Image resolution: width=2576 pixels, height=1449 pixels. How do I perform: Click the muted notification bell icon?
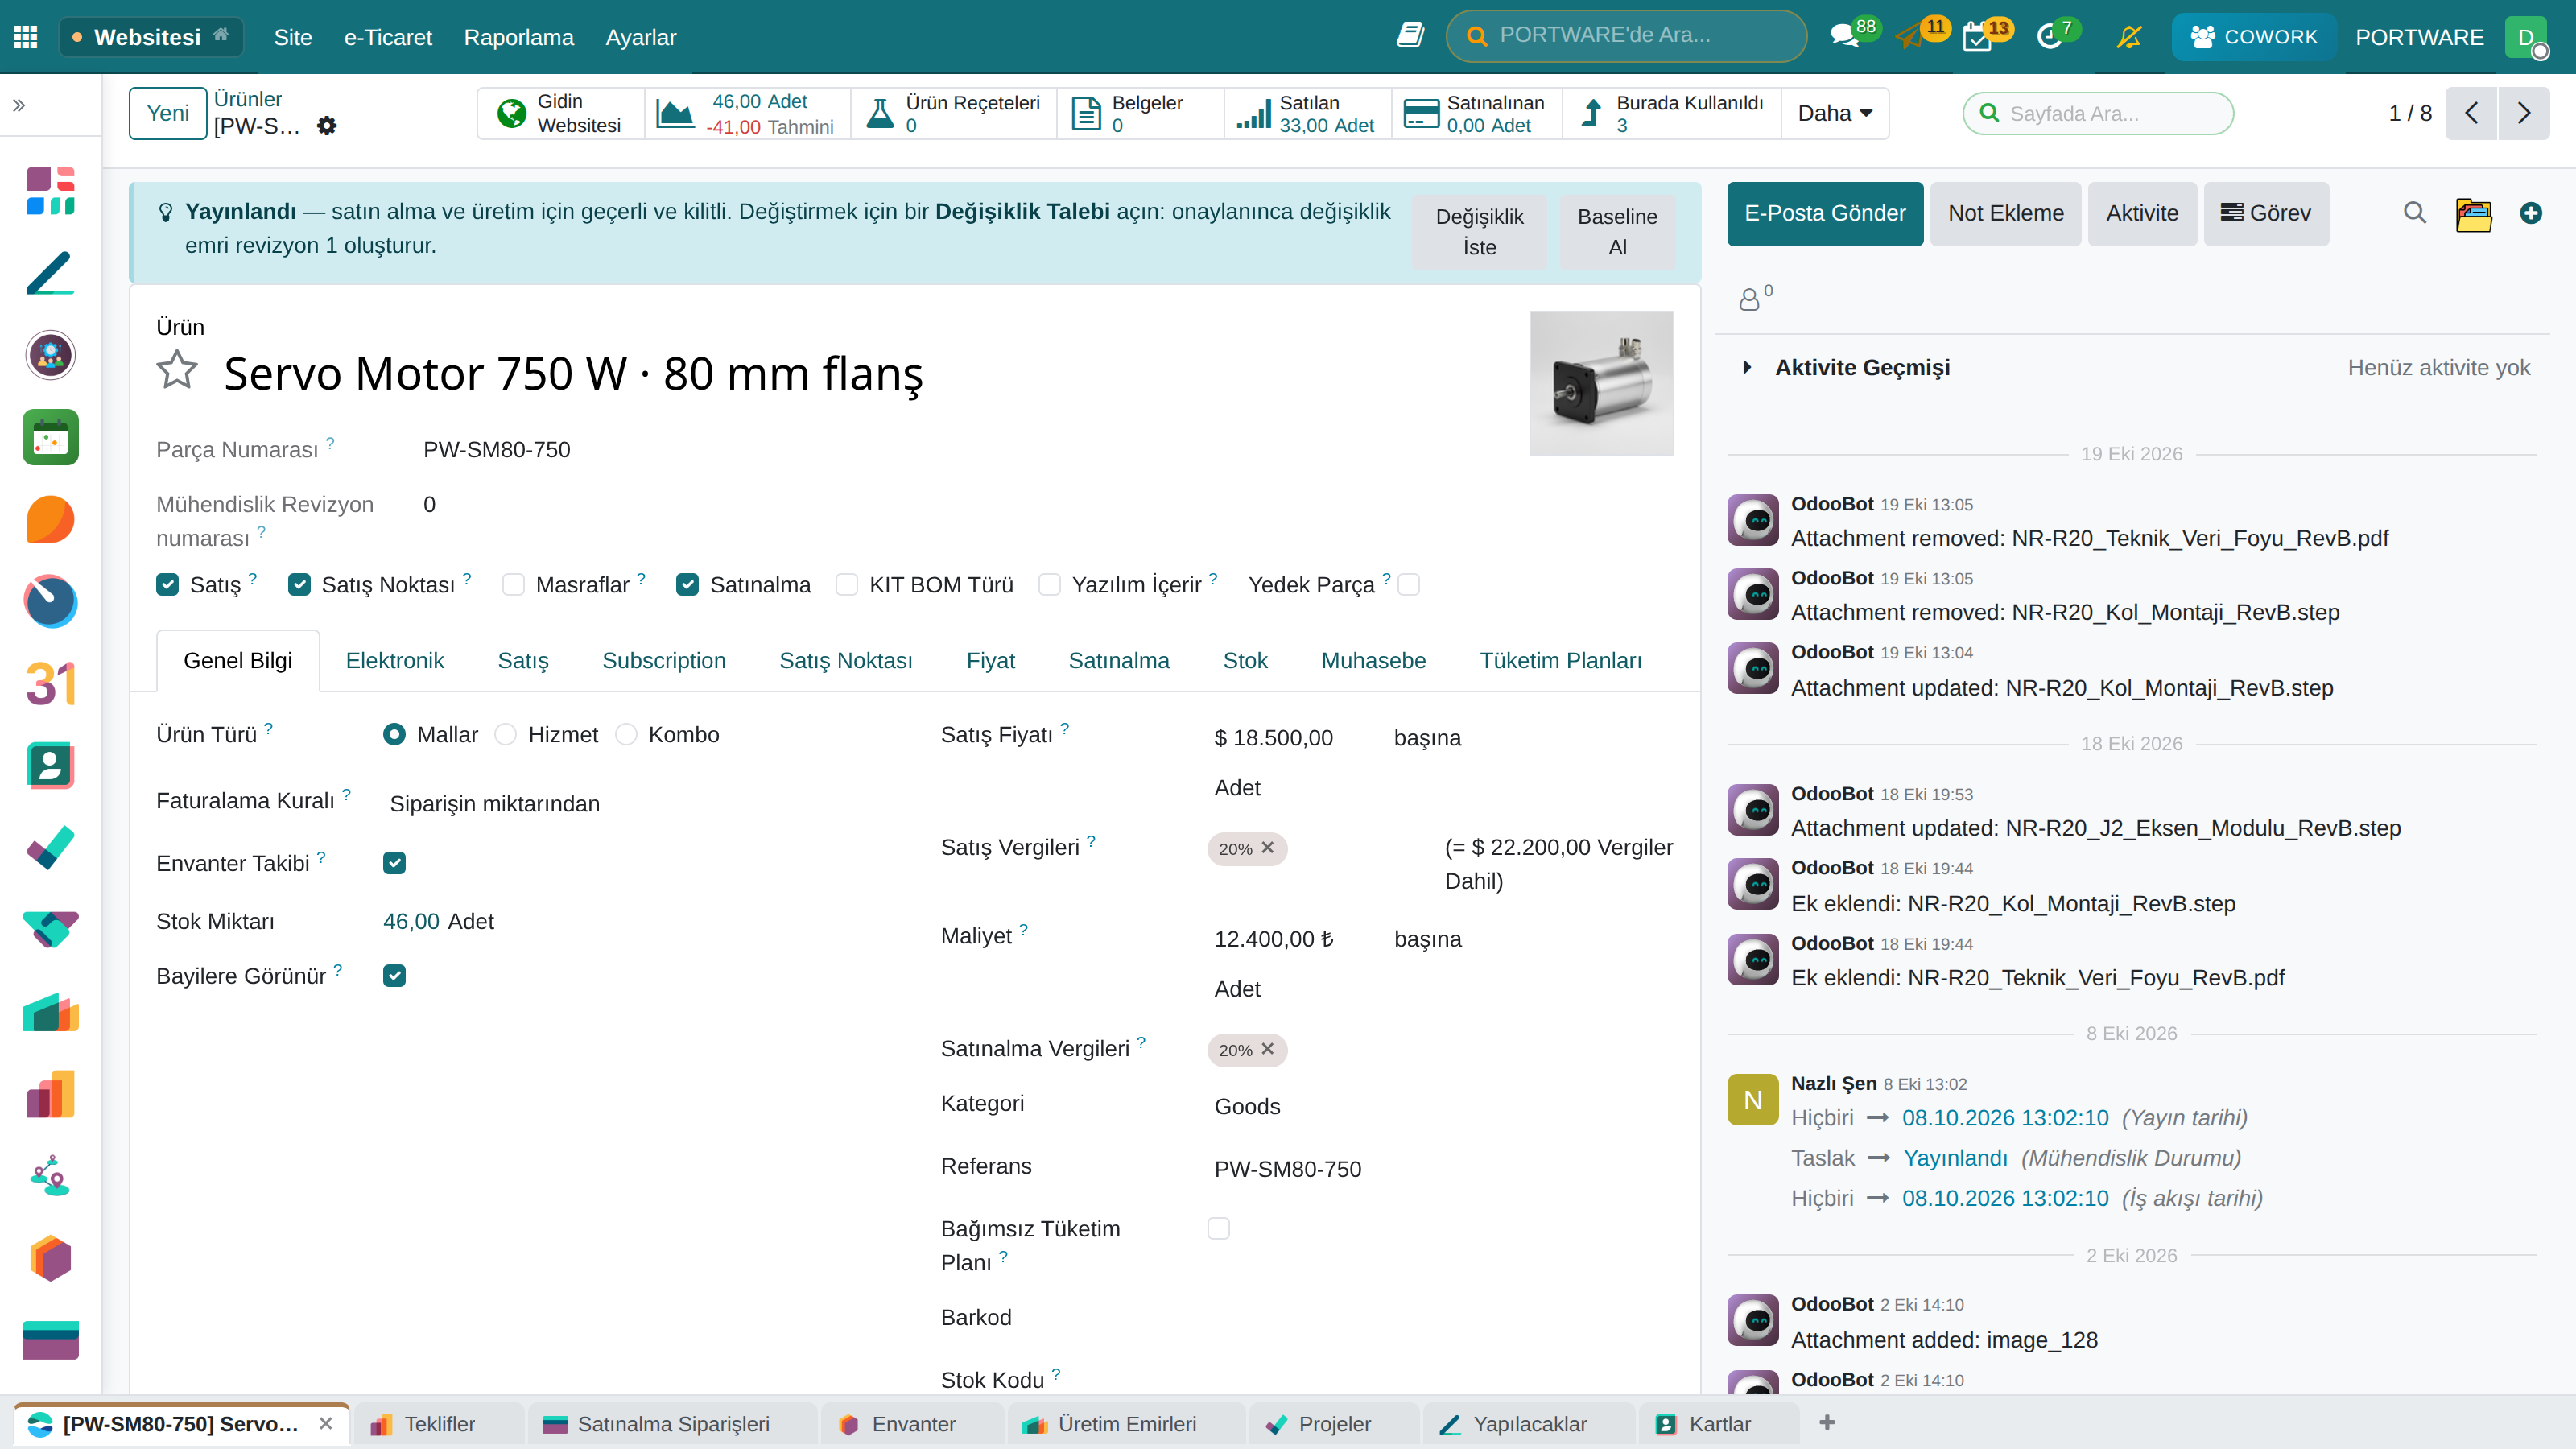[2129, 37]
